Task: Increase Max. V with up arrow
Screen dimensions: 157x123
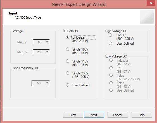Action: pos(47,51)
